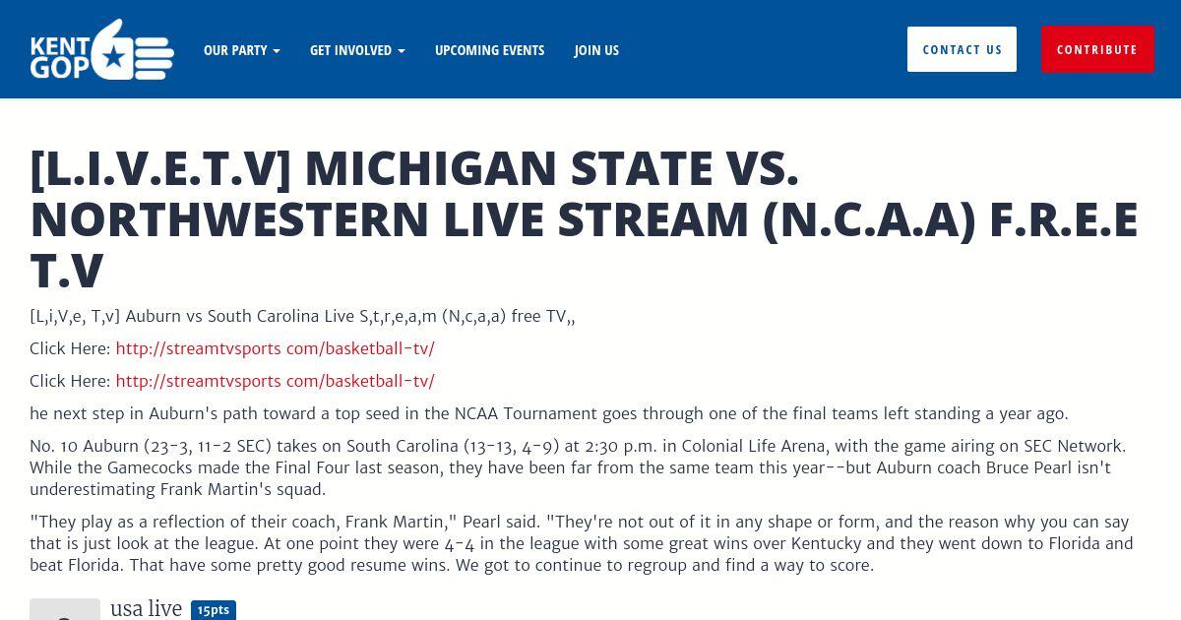Click the paragraph starting "he next step"
1181x620 pixels.
548,413
